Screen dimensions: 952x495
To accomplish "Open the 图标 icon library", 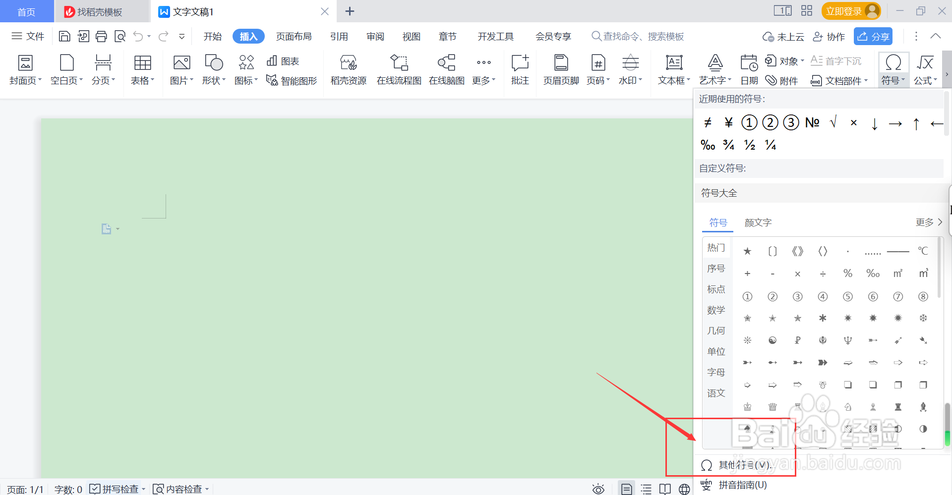I will [x=246, y=69].
